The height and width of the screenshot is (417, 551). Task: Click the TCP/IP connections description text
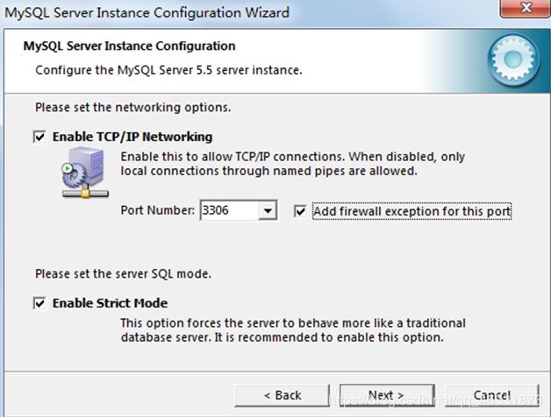pyautogui.click(x=292, y=164)
